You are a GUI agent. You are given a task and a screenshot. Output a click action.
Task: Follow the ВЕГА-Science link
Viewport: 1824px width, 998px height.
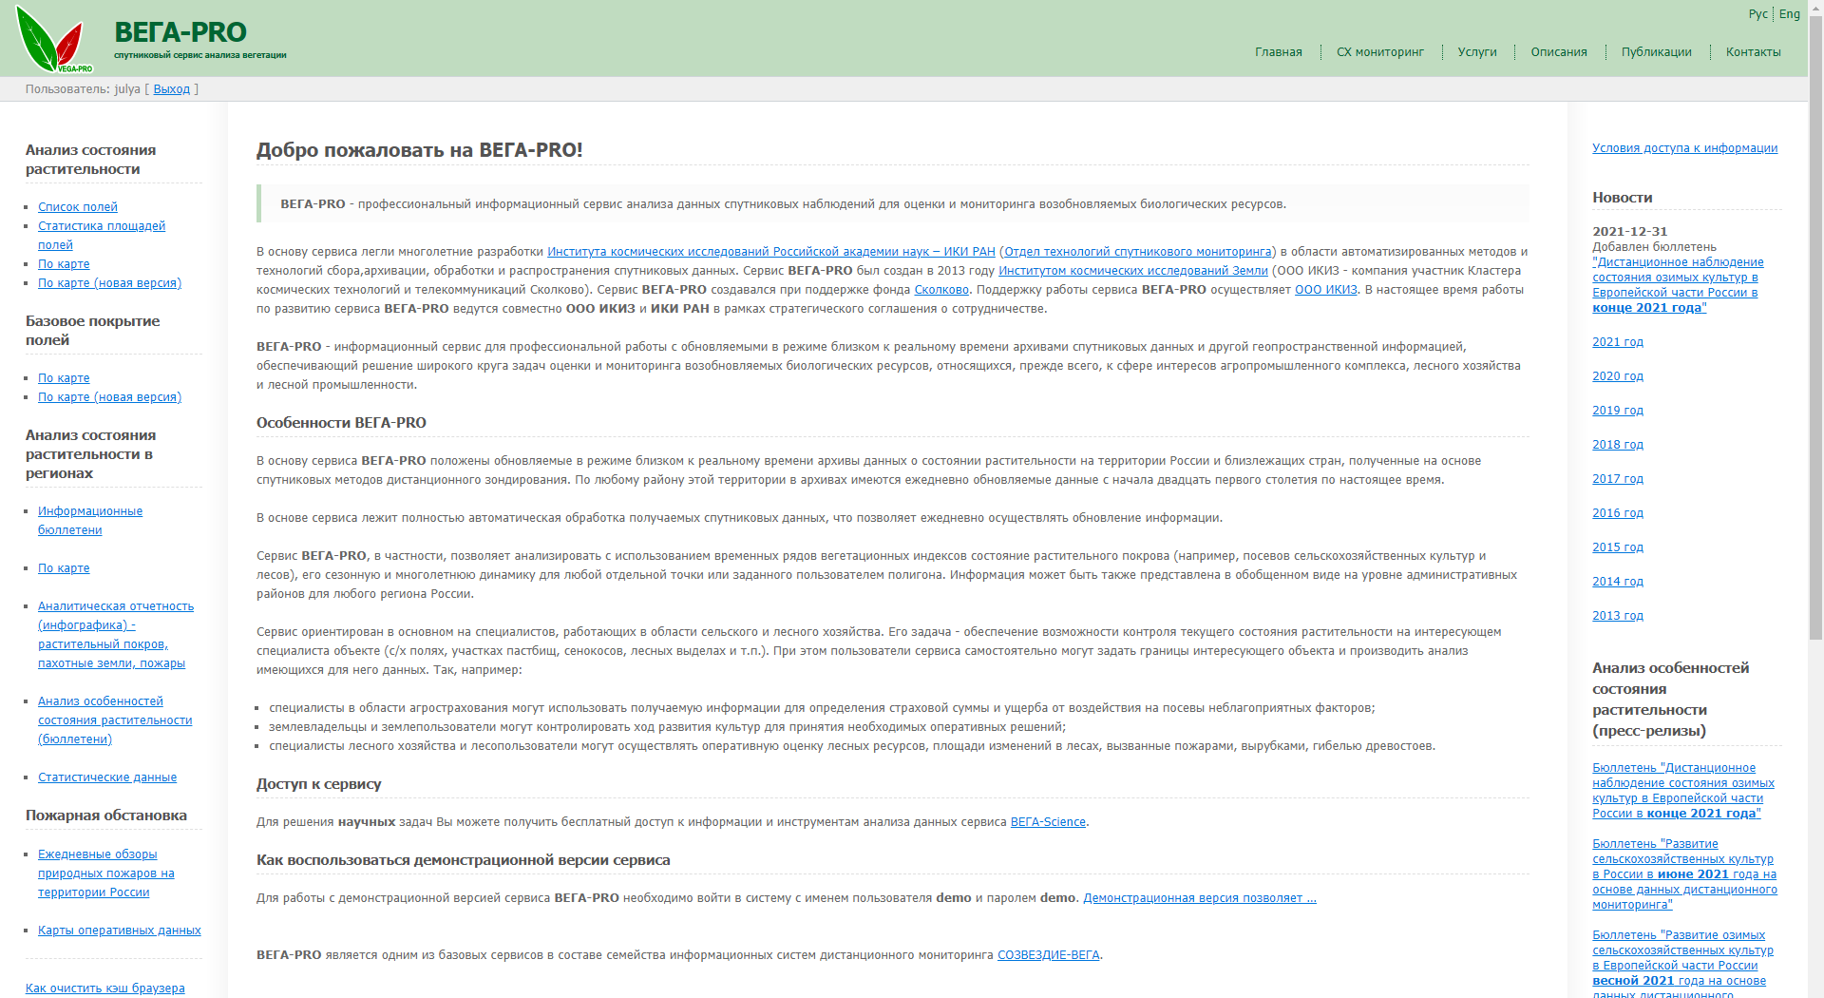[x=1047, y=822]
